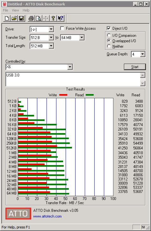Open the Total Length dropdown
The width and height of the screenshot is (151, 231).
(51, 46)
